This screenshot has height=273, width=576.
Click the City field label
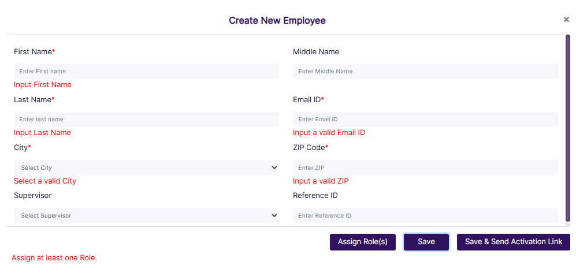point(22,148)
